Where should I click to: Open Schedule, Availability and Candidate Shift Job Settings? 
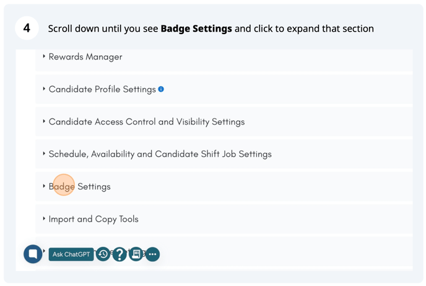click(x=160, y=154)
